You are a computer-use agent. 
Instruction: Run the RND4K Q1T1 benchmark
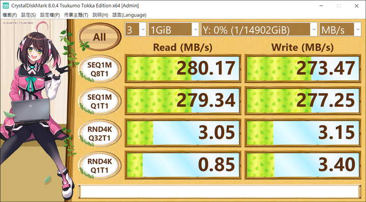tap(100, 165)
